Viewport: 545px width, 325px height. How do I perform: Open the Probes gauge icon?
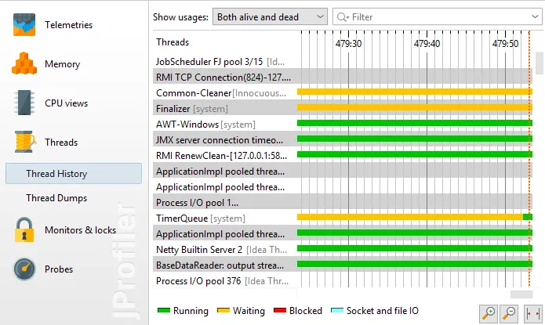click(24, 269)
